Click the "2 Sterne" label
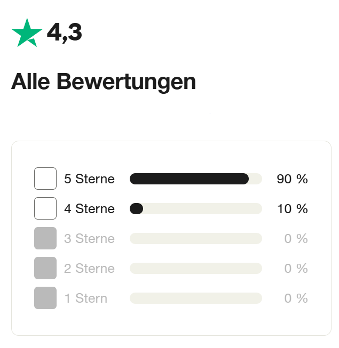This screenshot has height=348, width=339. (x=89, y=269)
